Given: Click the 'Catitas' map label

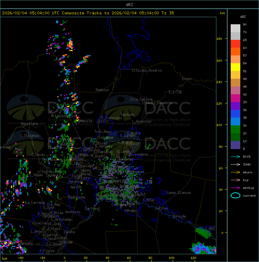Looking at the screenshot, I should (x=162, y=208).
